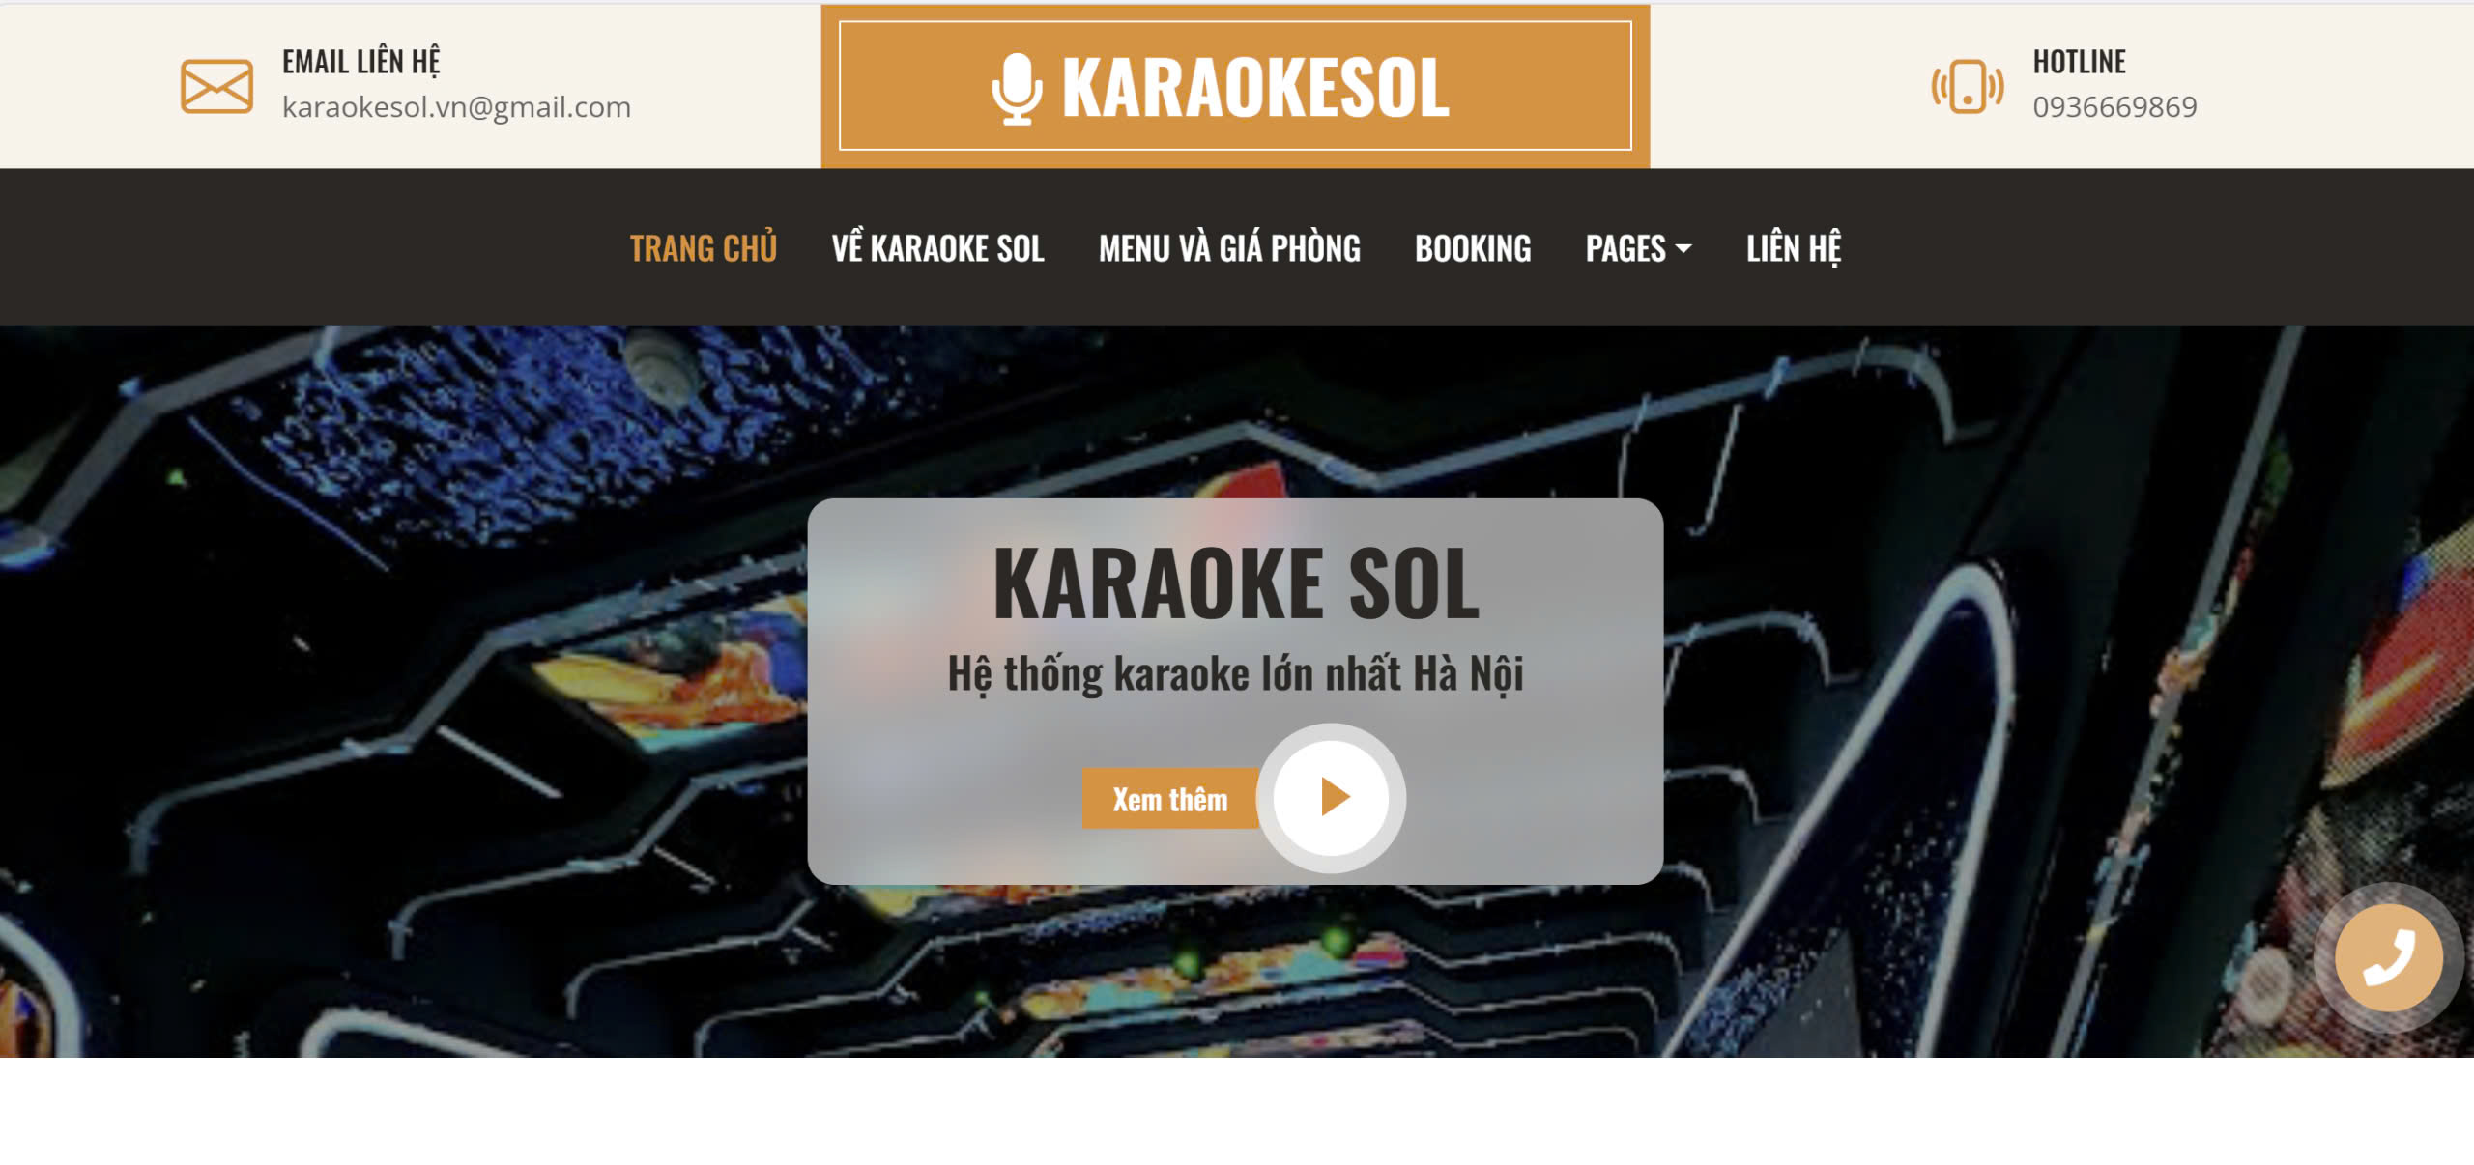This screenshot has width=2474, height=1165.
Task: Click the KARAOKESOL logo banner
Action: click(1235, 86)
